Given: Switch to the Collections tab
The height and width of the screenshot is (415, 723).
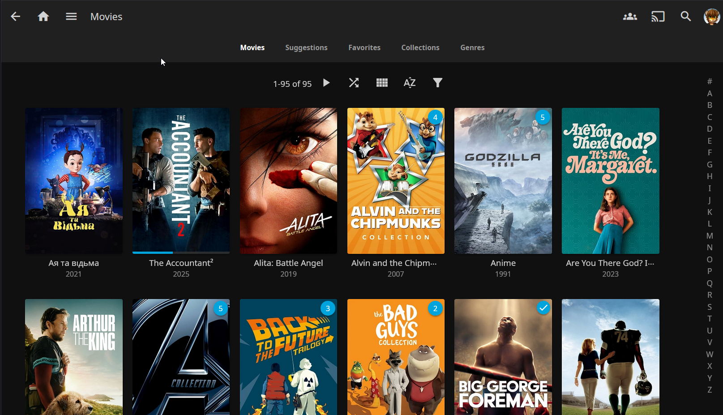Looking at the screenshot, I should 420,47.
